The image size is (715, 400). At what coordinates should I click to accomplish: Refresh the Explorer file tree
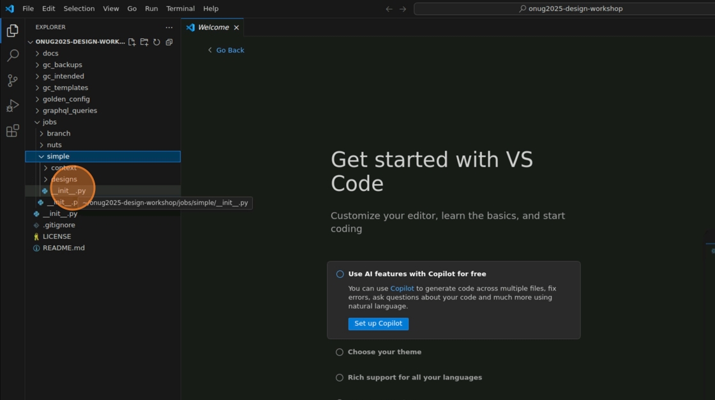click(156, 42)
